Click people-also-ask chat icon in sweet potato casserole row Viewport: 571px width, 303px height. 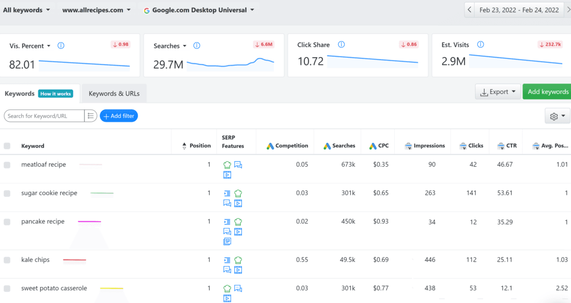coord(238,289)
